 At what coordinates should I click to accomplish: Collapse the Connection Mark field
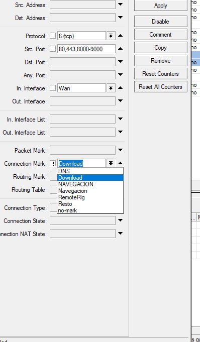pyautogui.click(x=120, y=163)
